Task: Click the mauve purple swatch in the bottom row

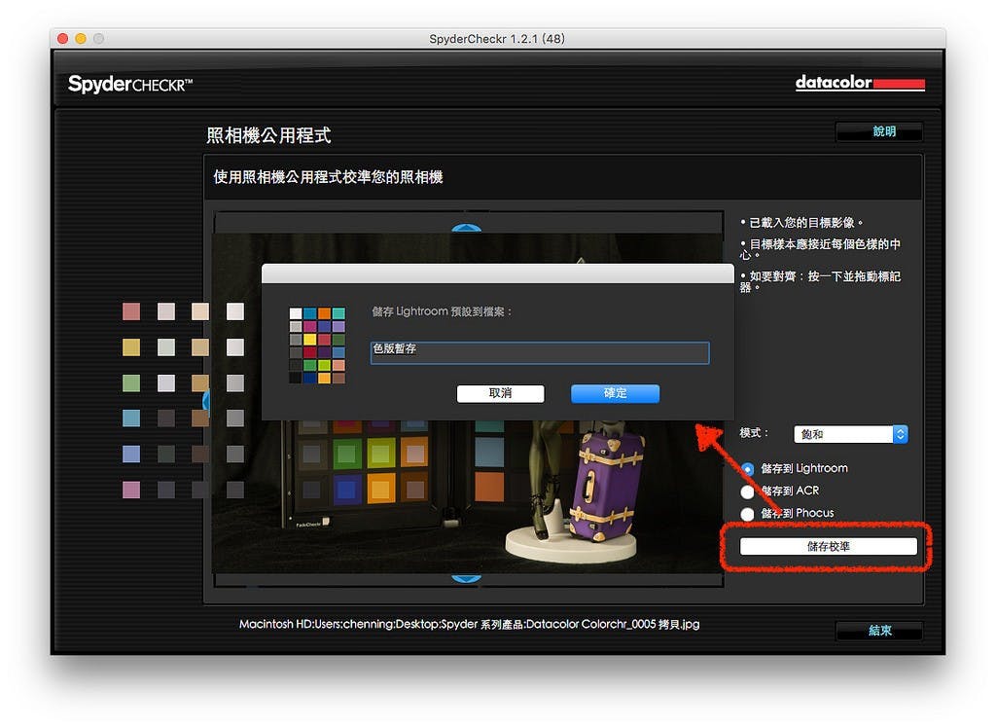Action: pyautogui.click(x=131, y=490)
